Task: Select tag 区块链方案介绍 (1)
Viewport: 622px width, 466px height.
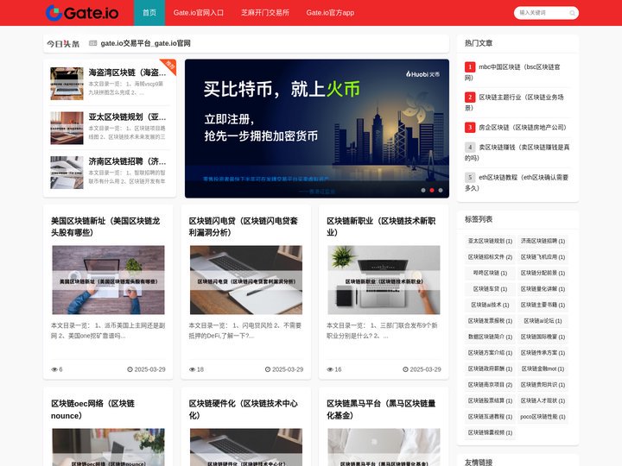Action: (490, 353)
